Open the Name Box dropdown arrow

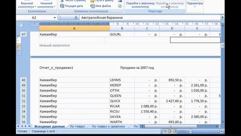(x=55, y=18)
